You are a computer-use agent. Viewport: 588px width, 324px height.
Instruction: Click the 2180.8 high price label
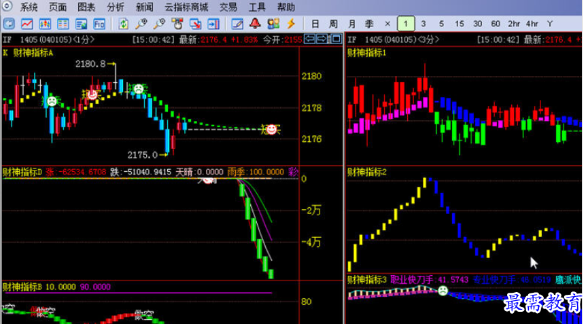pos(90,64)
